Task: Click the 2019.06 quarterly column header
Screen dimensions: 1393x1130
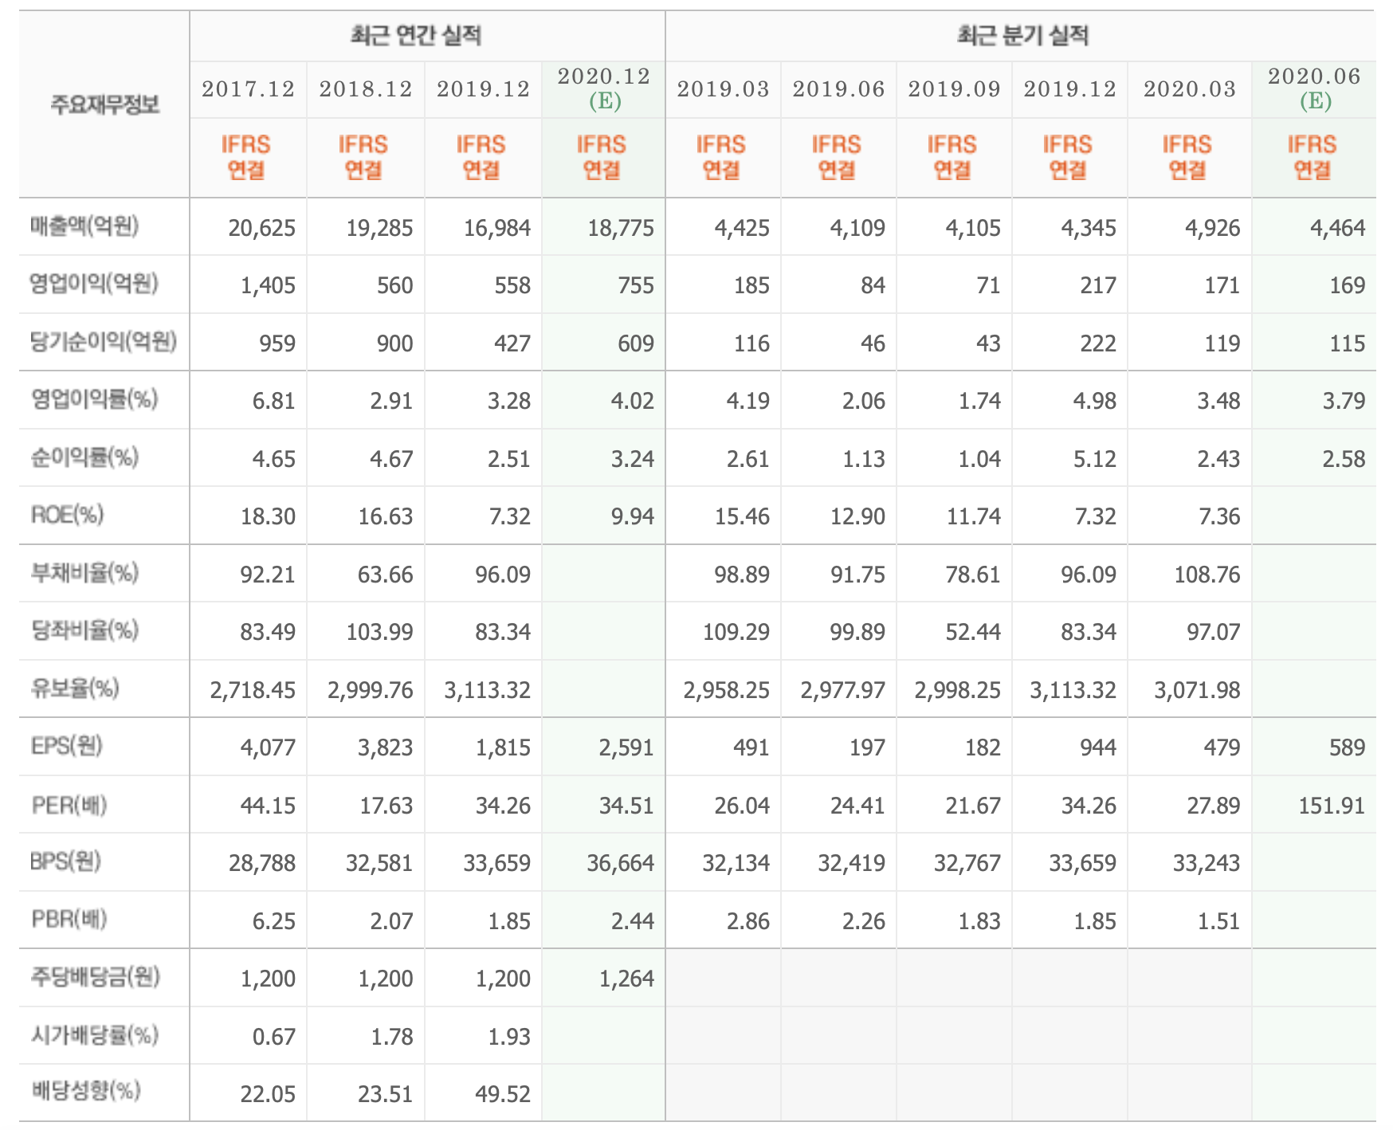Action: pyautogui.click(x=838, y=89)
